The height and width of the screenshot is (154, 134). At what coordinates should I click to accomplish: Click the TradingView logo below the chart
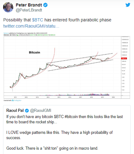[x=16, y=100]
